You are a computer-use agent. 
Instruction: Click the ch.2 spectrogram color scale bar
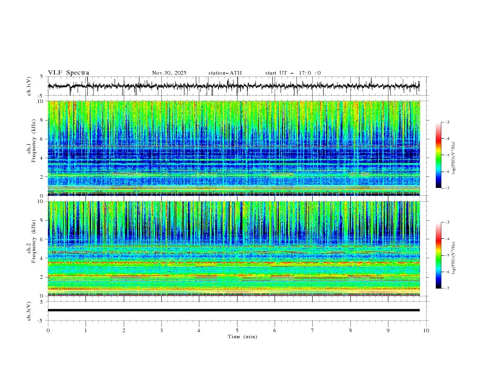(438, 255)
